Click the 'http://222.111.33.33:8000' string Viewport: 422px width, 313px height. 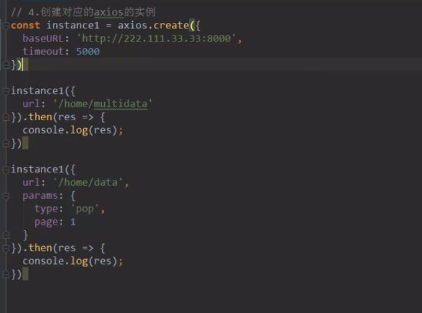pos(156,38)
